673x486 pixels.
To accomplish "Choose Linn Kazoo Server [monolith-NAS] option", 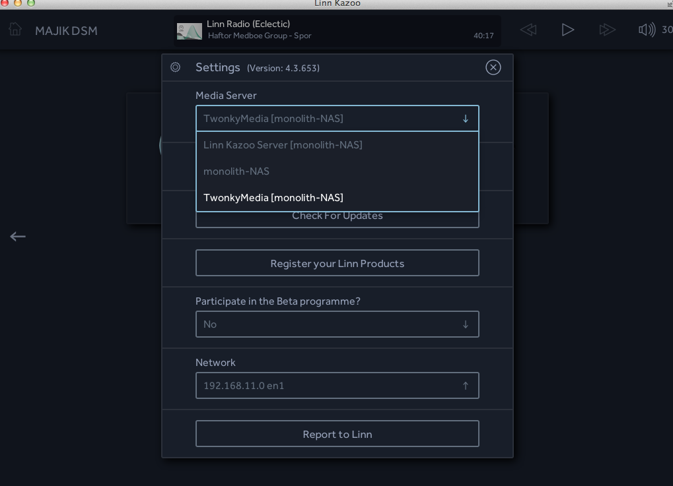I will pos(337,145).
